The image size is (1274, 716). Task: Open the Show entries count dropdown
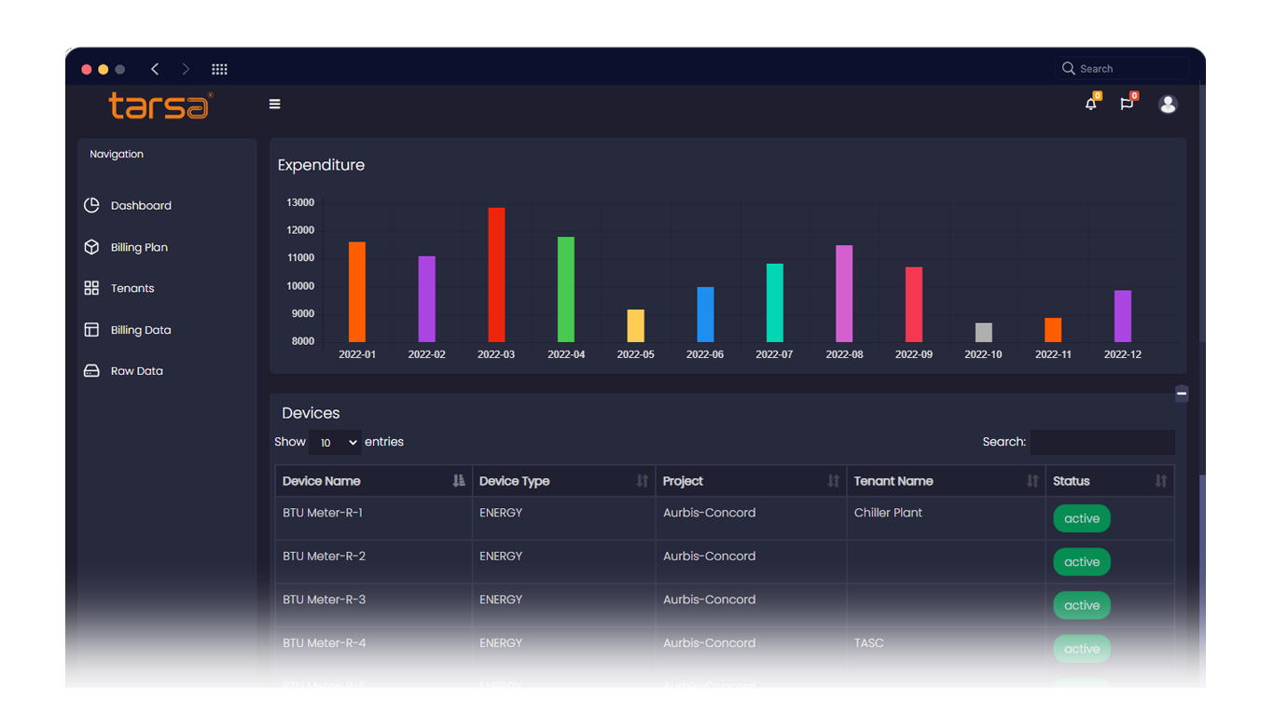(x=335, y=443)
